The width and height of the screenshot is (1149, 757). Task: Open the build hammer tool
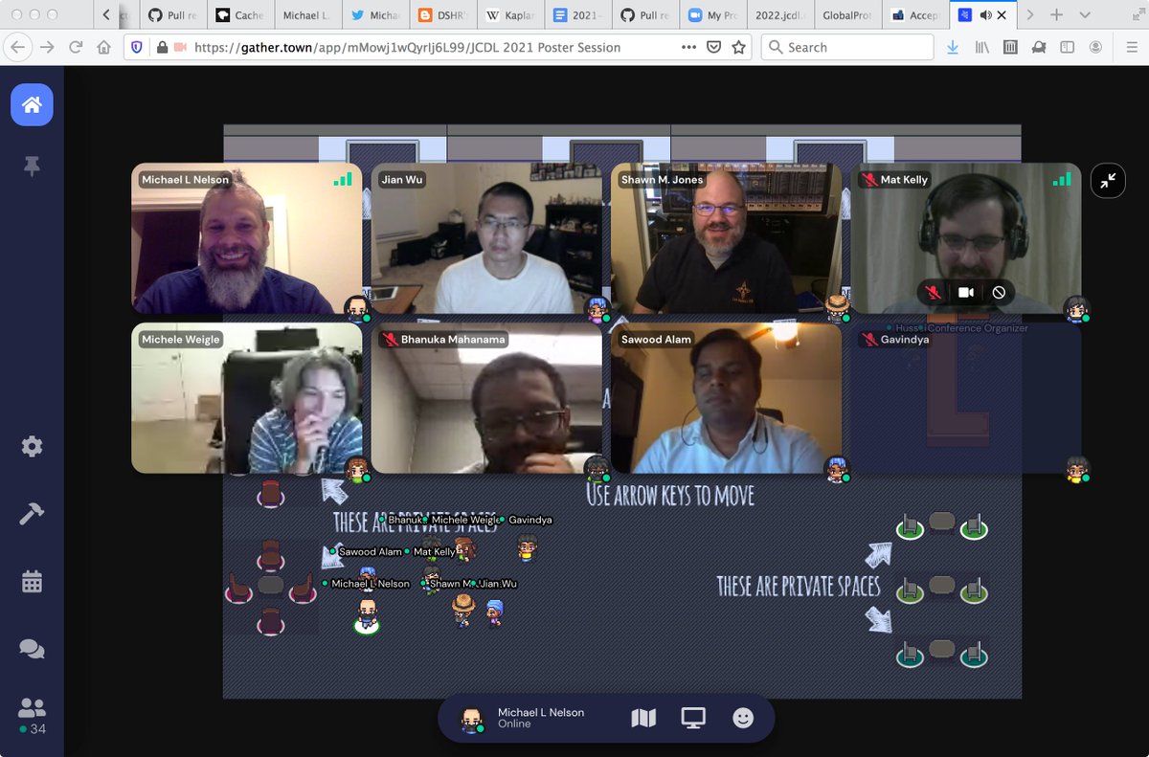point(32,514)
